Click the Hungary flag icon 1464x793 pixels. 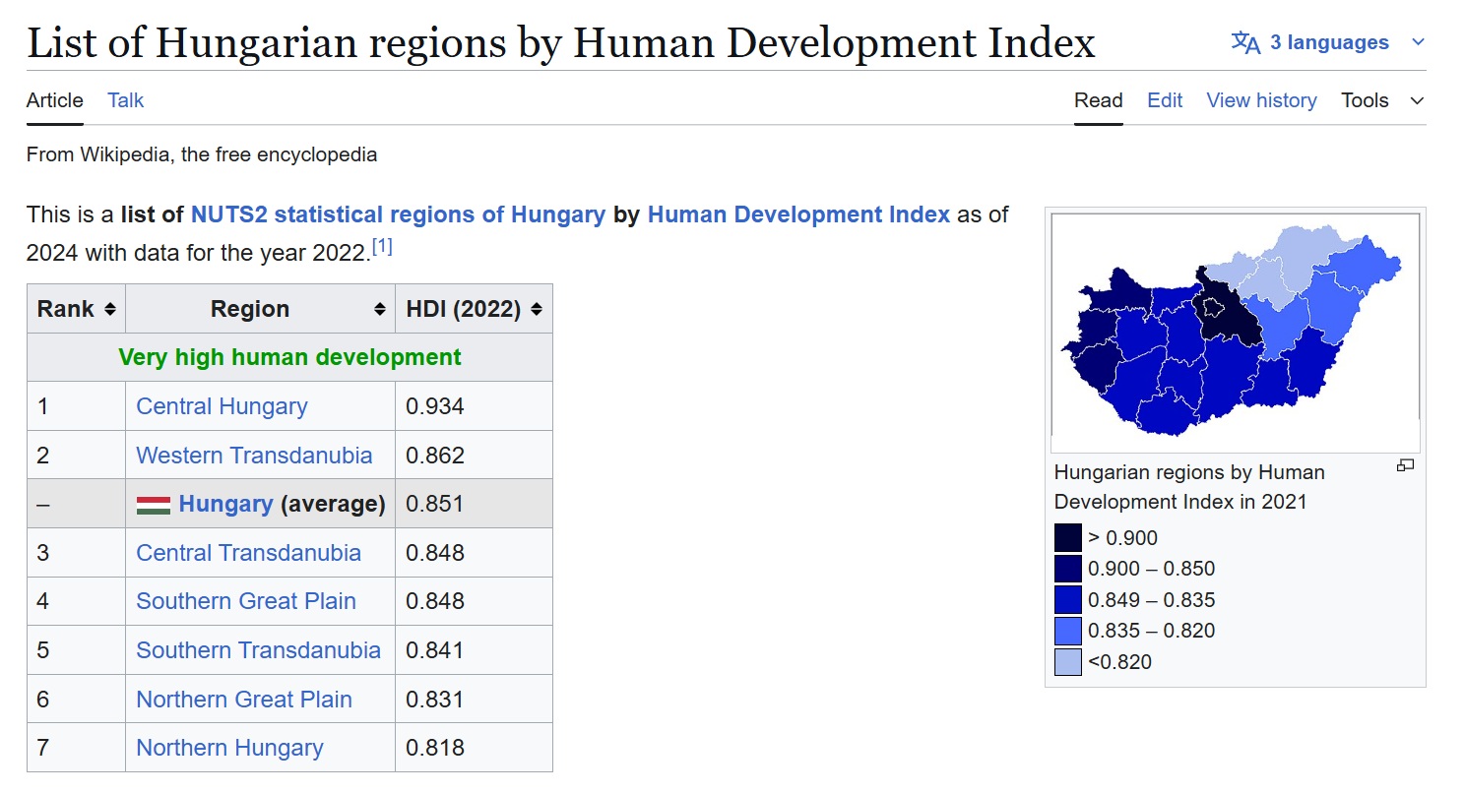(154, 505)
